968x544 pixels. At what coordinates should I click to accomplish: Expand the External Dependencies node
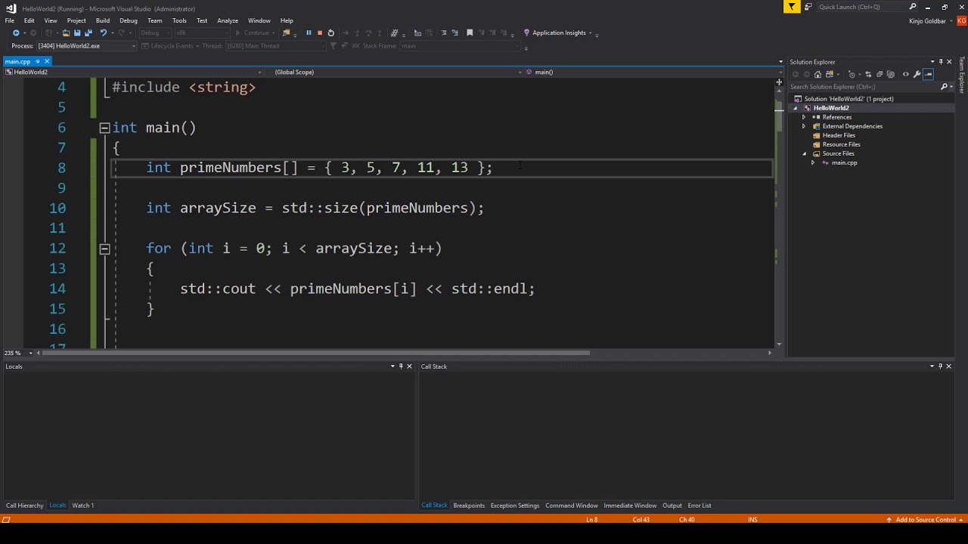click(x=804, y=126)
